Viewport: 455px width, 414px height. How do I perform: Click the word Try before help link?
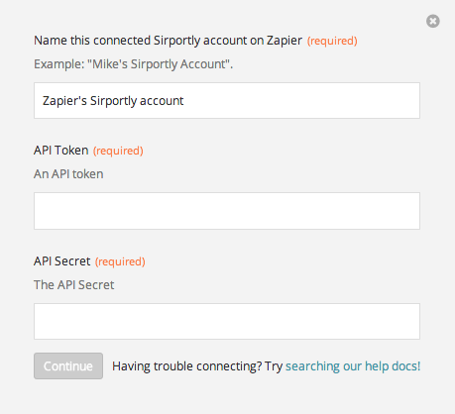pos(274,366)
